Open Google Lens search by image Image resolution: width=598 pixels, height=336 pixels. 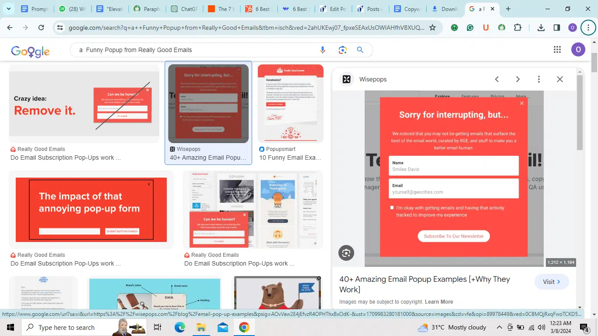pyautogui.click(x=342, y=50)
